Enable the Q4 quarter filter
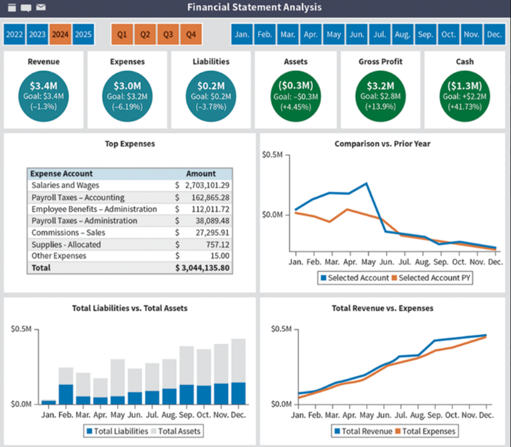The image size is (511, 447). (191, 34)
